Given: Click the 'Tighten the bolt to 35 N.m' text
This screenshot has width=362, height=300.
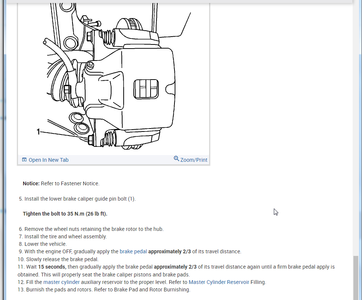Looking at the screenshot, I should pos(65,214).
